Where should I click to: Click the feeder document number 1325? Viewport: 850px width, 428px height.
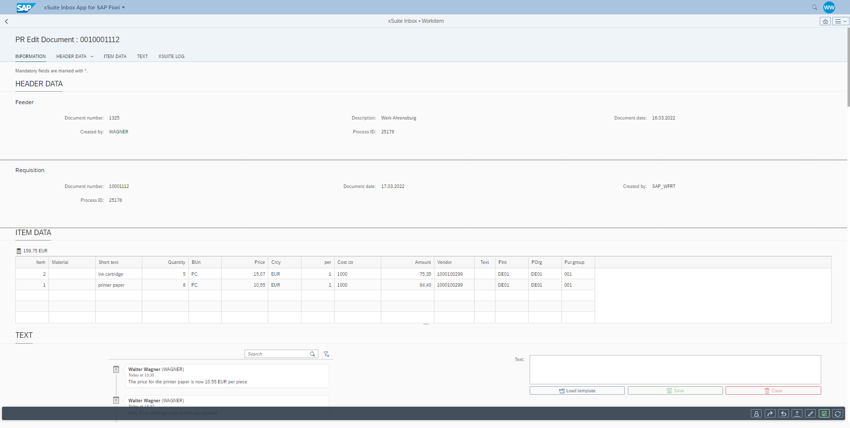coord(114,118)
